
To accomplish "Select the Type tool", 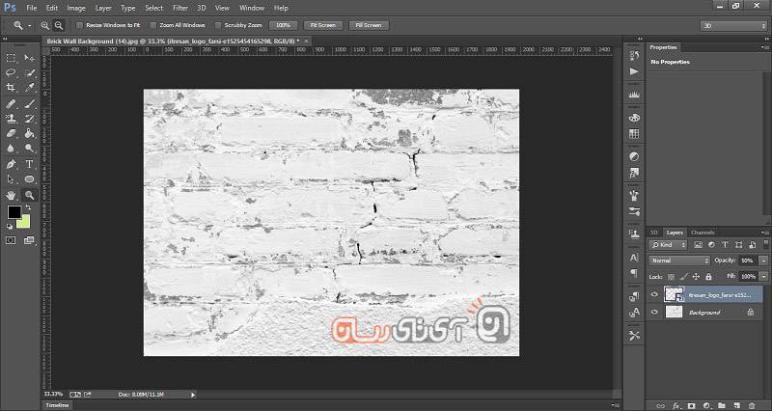I will click(29, 164).
